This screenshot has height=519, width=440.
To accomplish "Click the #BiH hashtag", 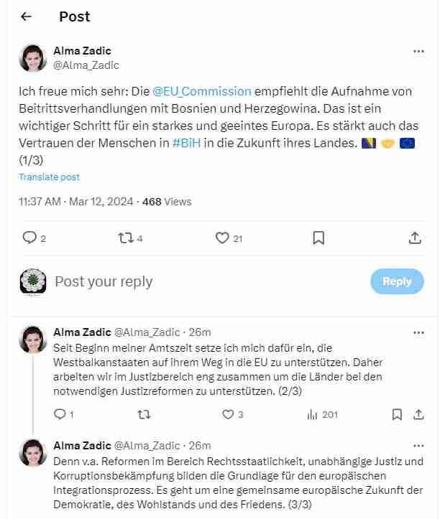I will 186,143.
